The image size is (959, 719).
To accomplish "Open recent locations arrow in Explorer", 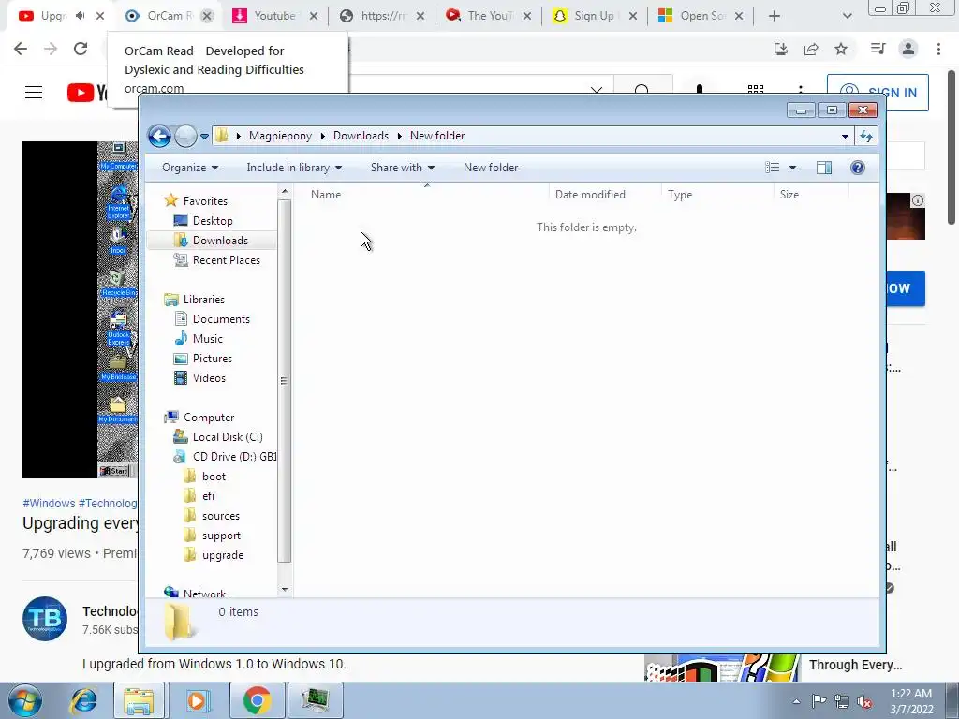I will click(x=204, y=137).
